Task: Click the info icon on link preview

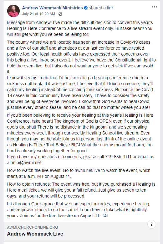Action: pos(152,224)
